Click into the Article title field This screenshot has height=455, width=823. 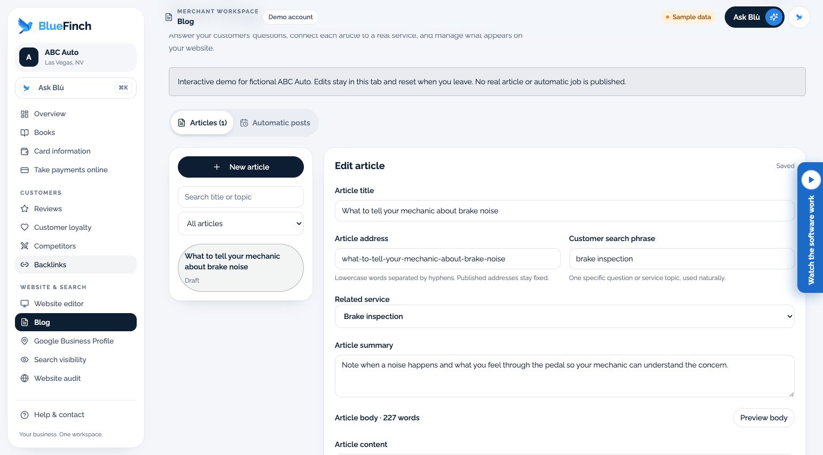click(565, 211)
